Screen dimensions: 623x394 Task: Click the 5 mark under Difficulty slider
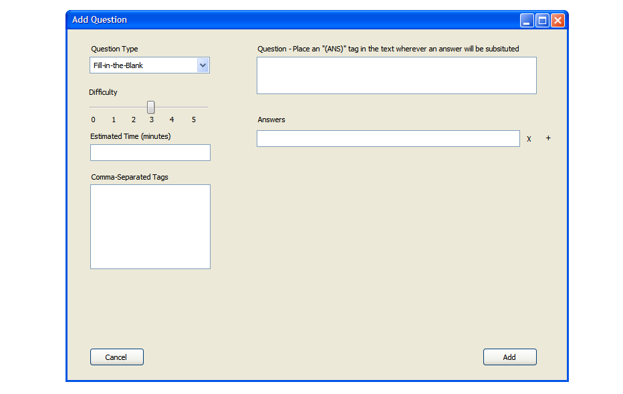tap(194, 120)
